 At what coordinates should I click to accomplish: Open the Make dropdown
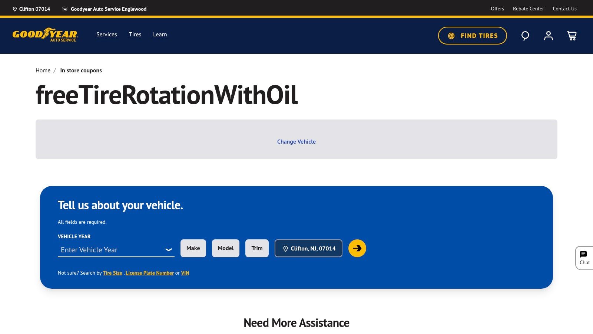click(x=193, y=248)
